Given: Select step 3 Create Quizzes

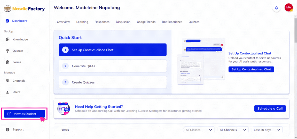Looking at the screenshot, I should (113, 82).
